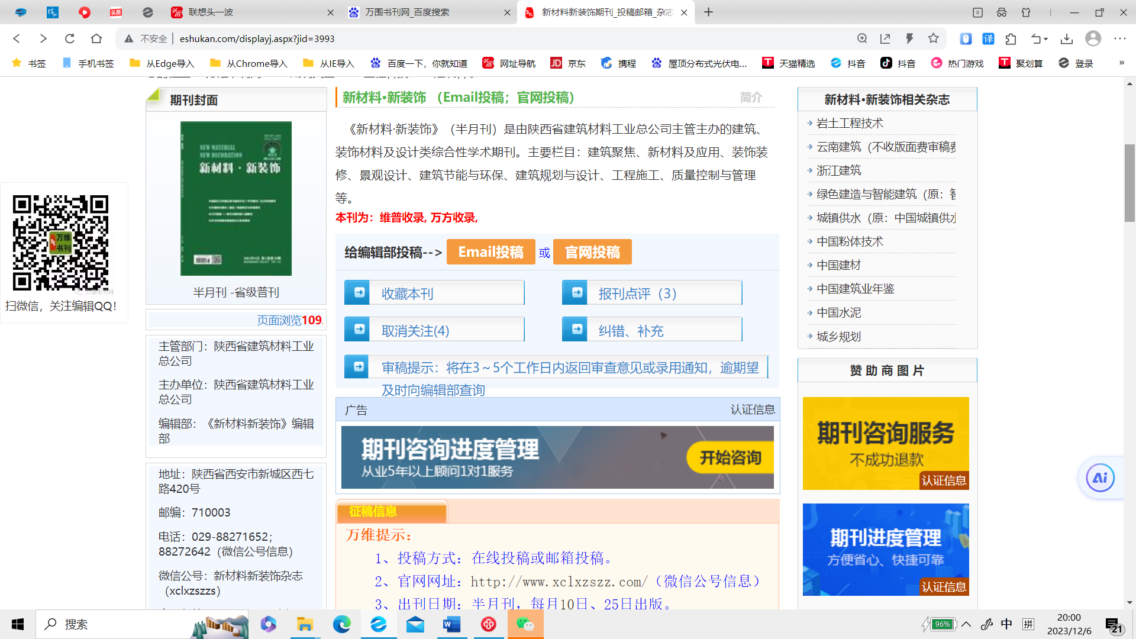Open the 京东 bookmark

(x=568, y=63)
